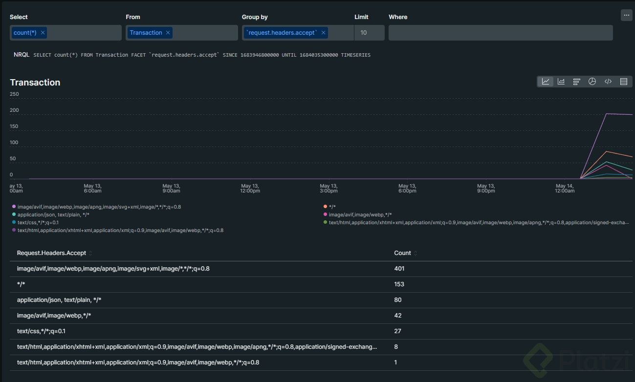Open the JSON code view
The image size is (635, 382).
click(608, 82)
